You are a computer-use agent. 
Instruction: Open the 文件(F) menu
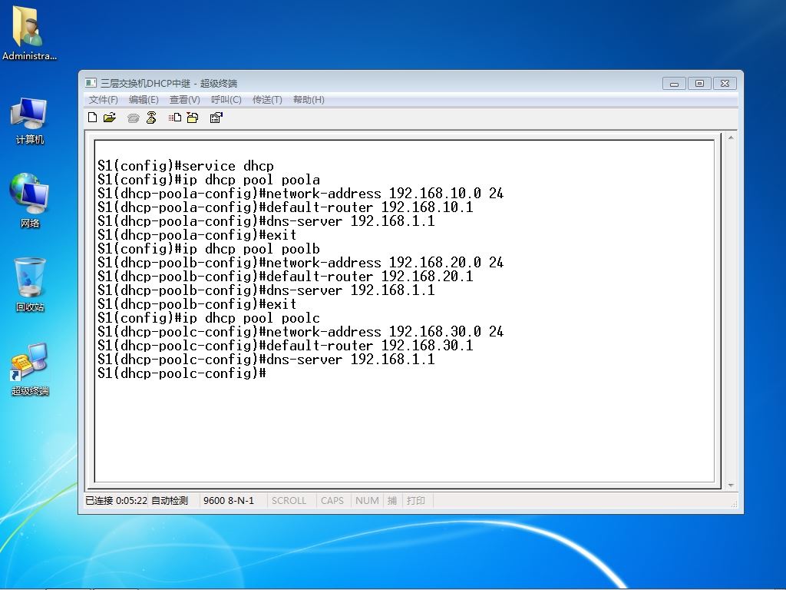104,100
